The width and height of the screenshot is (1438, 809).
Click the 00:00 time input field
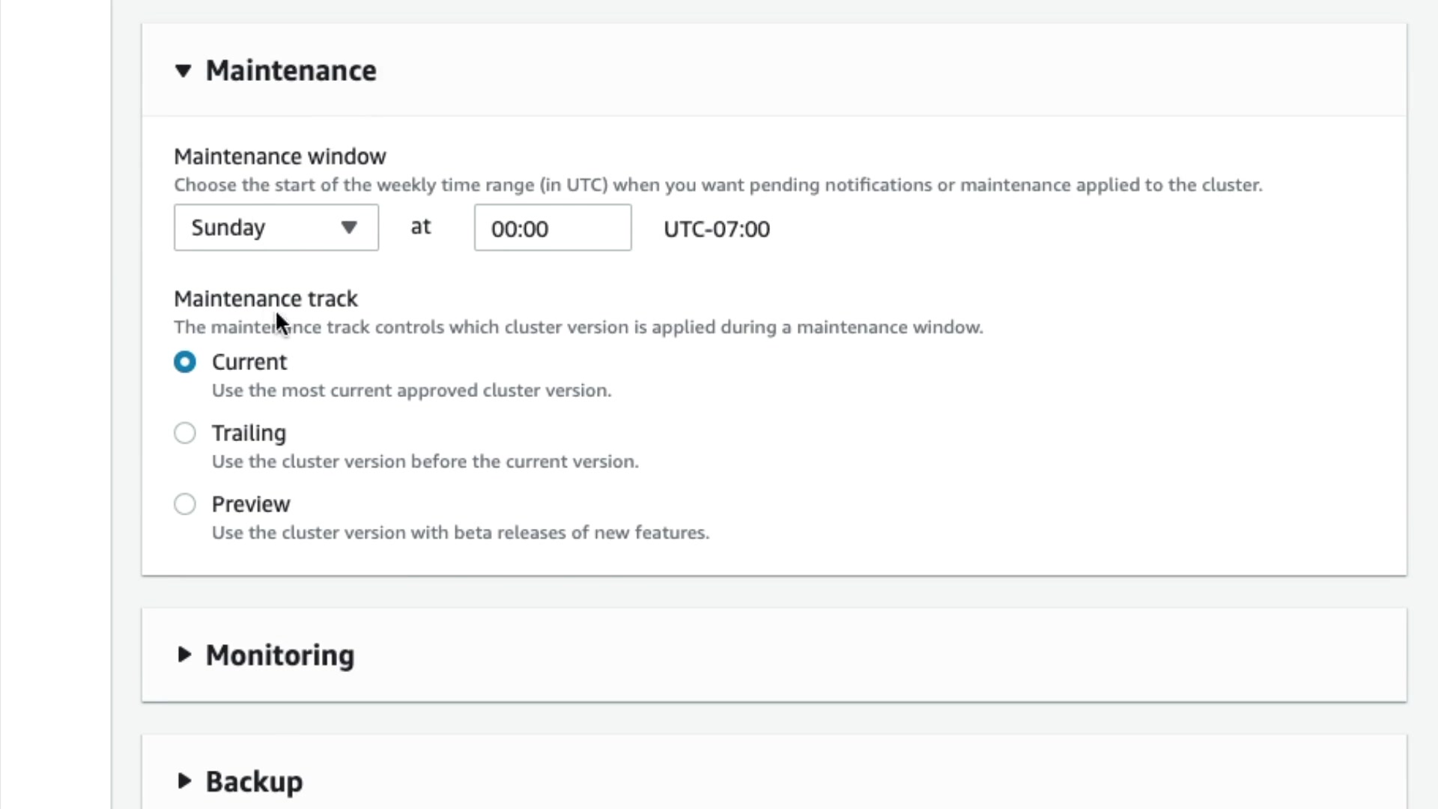552,228
